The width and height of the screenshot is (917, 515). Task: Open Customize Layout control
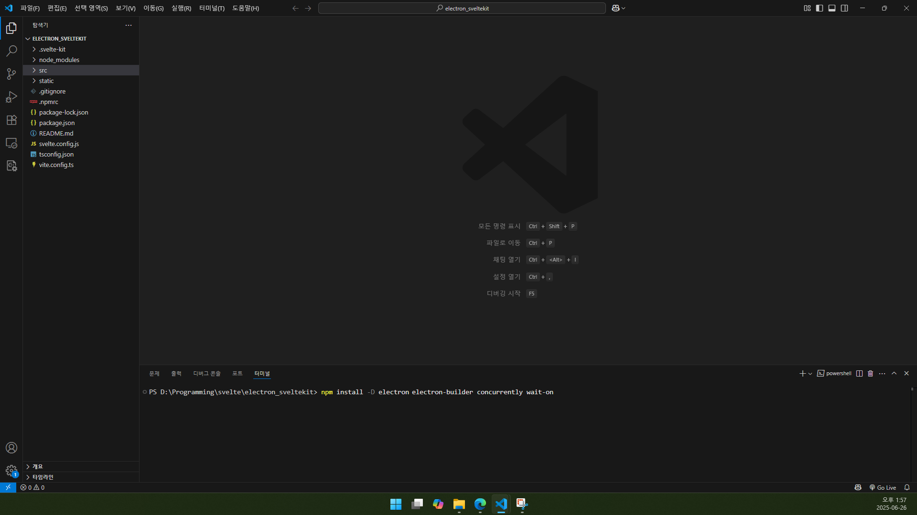tap(807, 8)
